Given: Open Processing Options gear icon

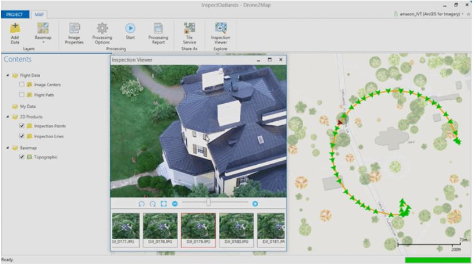Looking at the screenshot, I should [102, 28].
